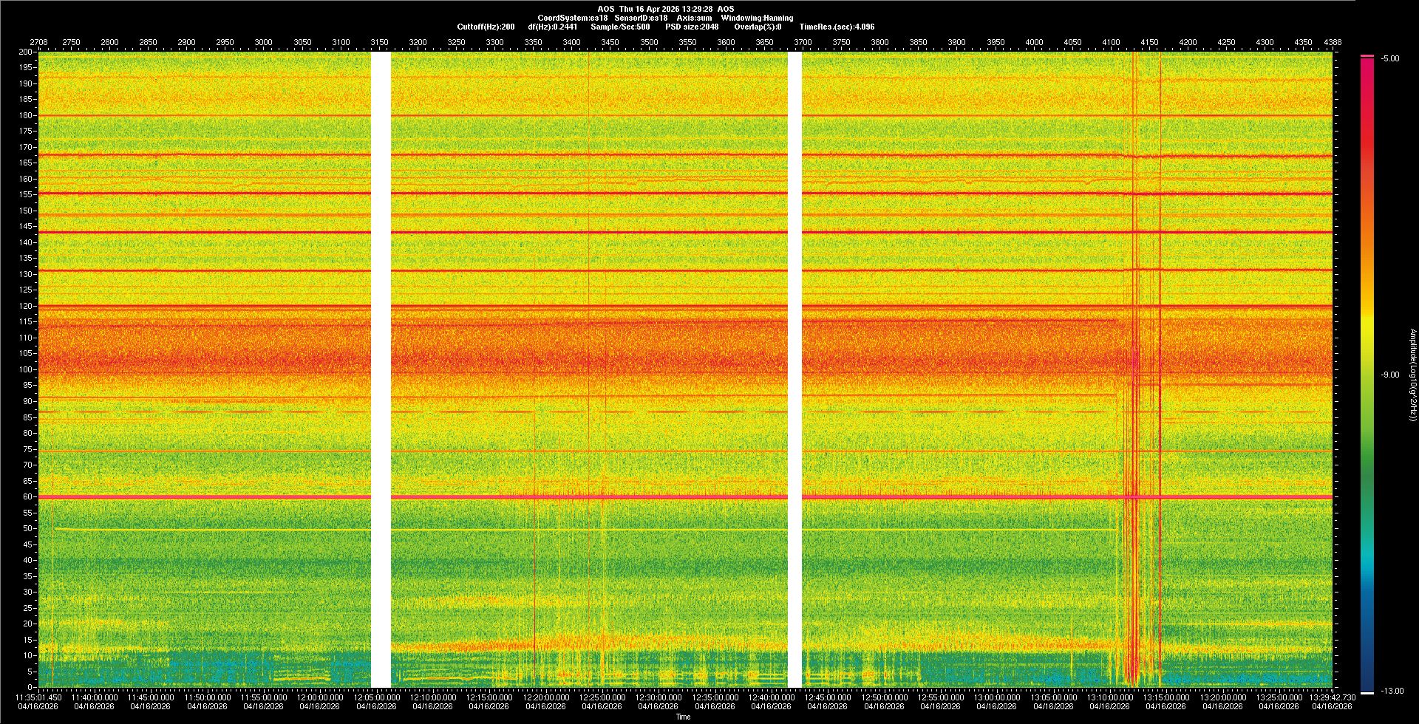Image resolution: width=1419 pixels, height=724 pixels.
Task: Click the Time axis title
Action: (683, 717)
